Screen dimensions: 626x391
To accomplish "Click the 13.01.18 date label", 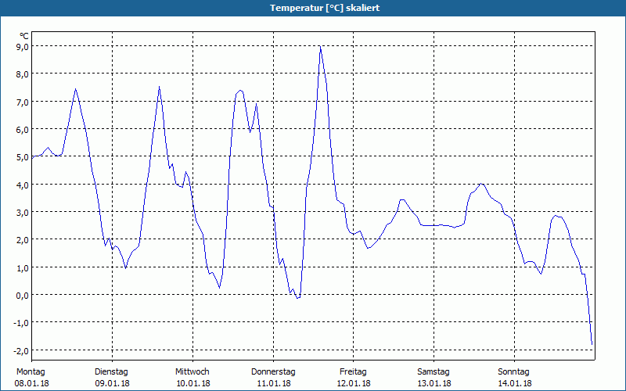I will click(x=434, y=384).
